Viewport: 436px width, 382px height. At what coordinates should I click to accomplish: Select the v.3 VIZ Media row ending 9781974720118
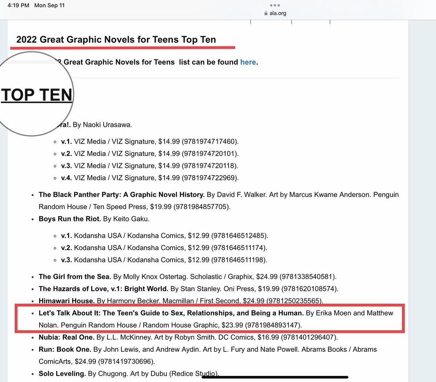tap(150, 166)
